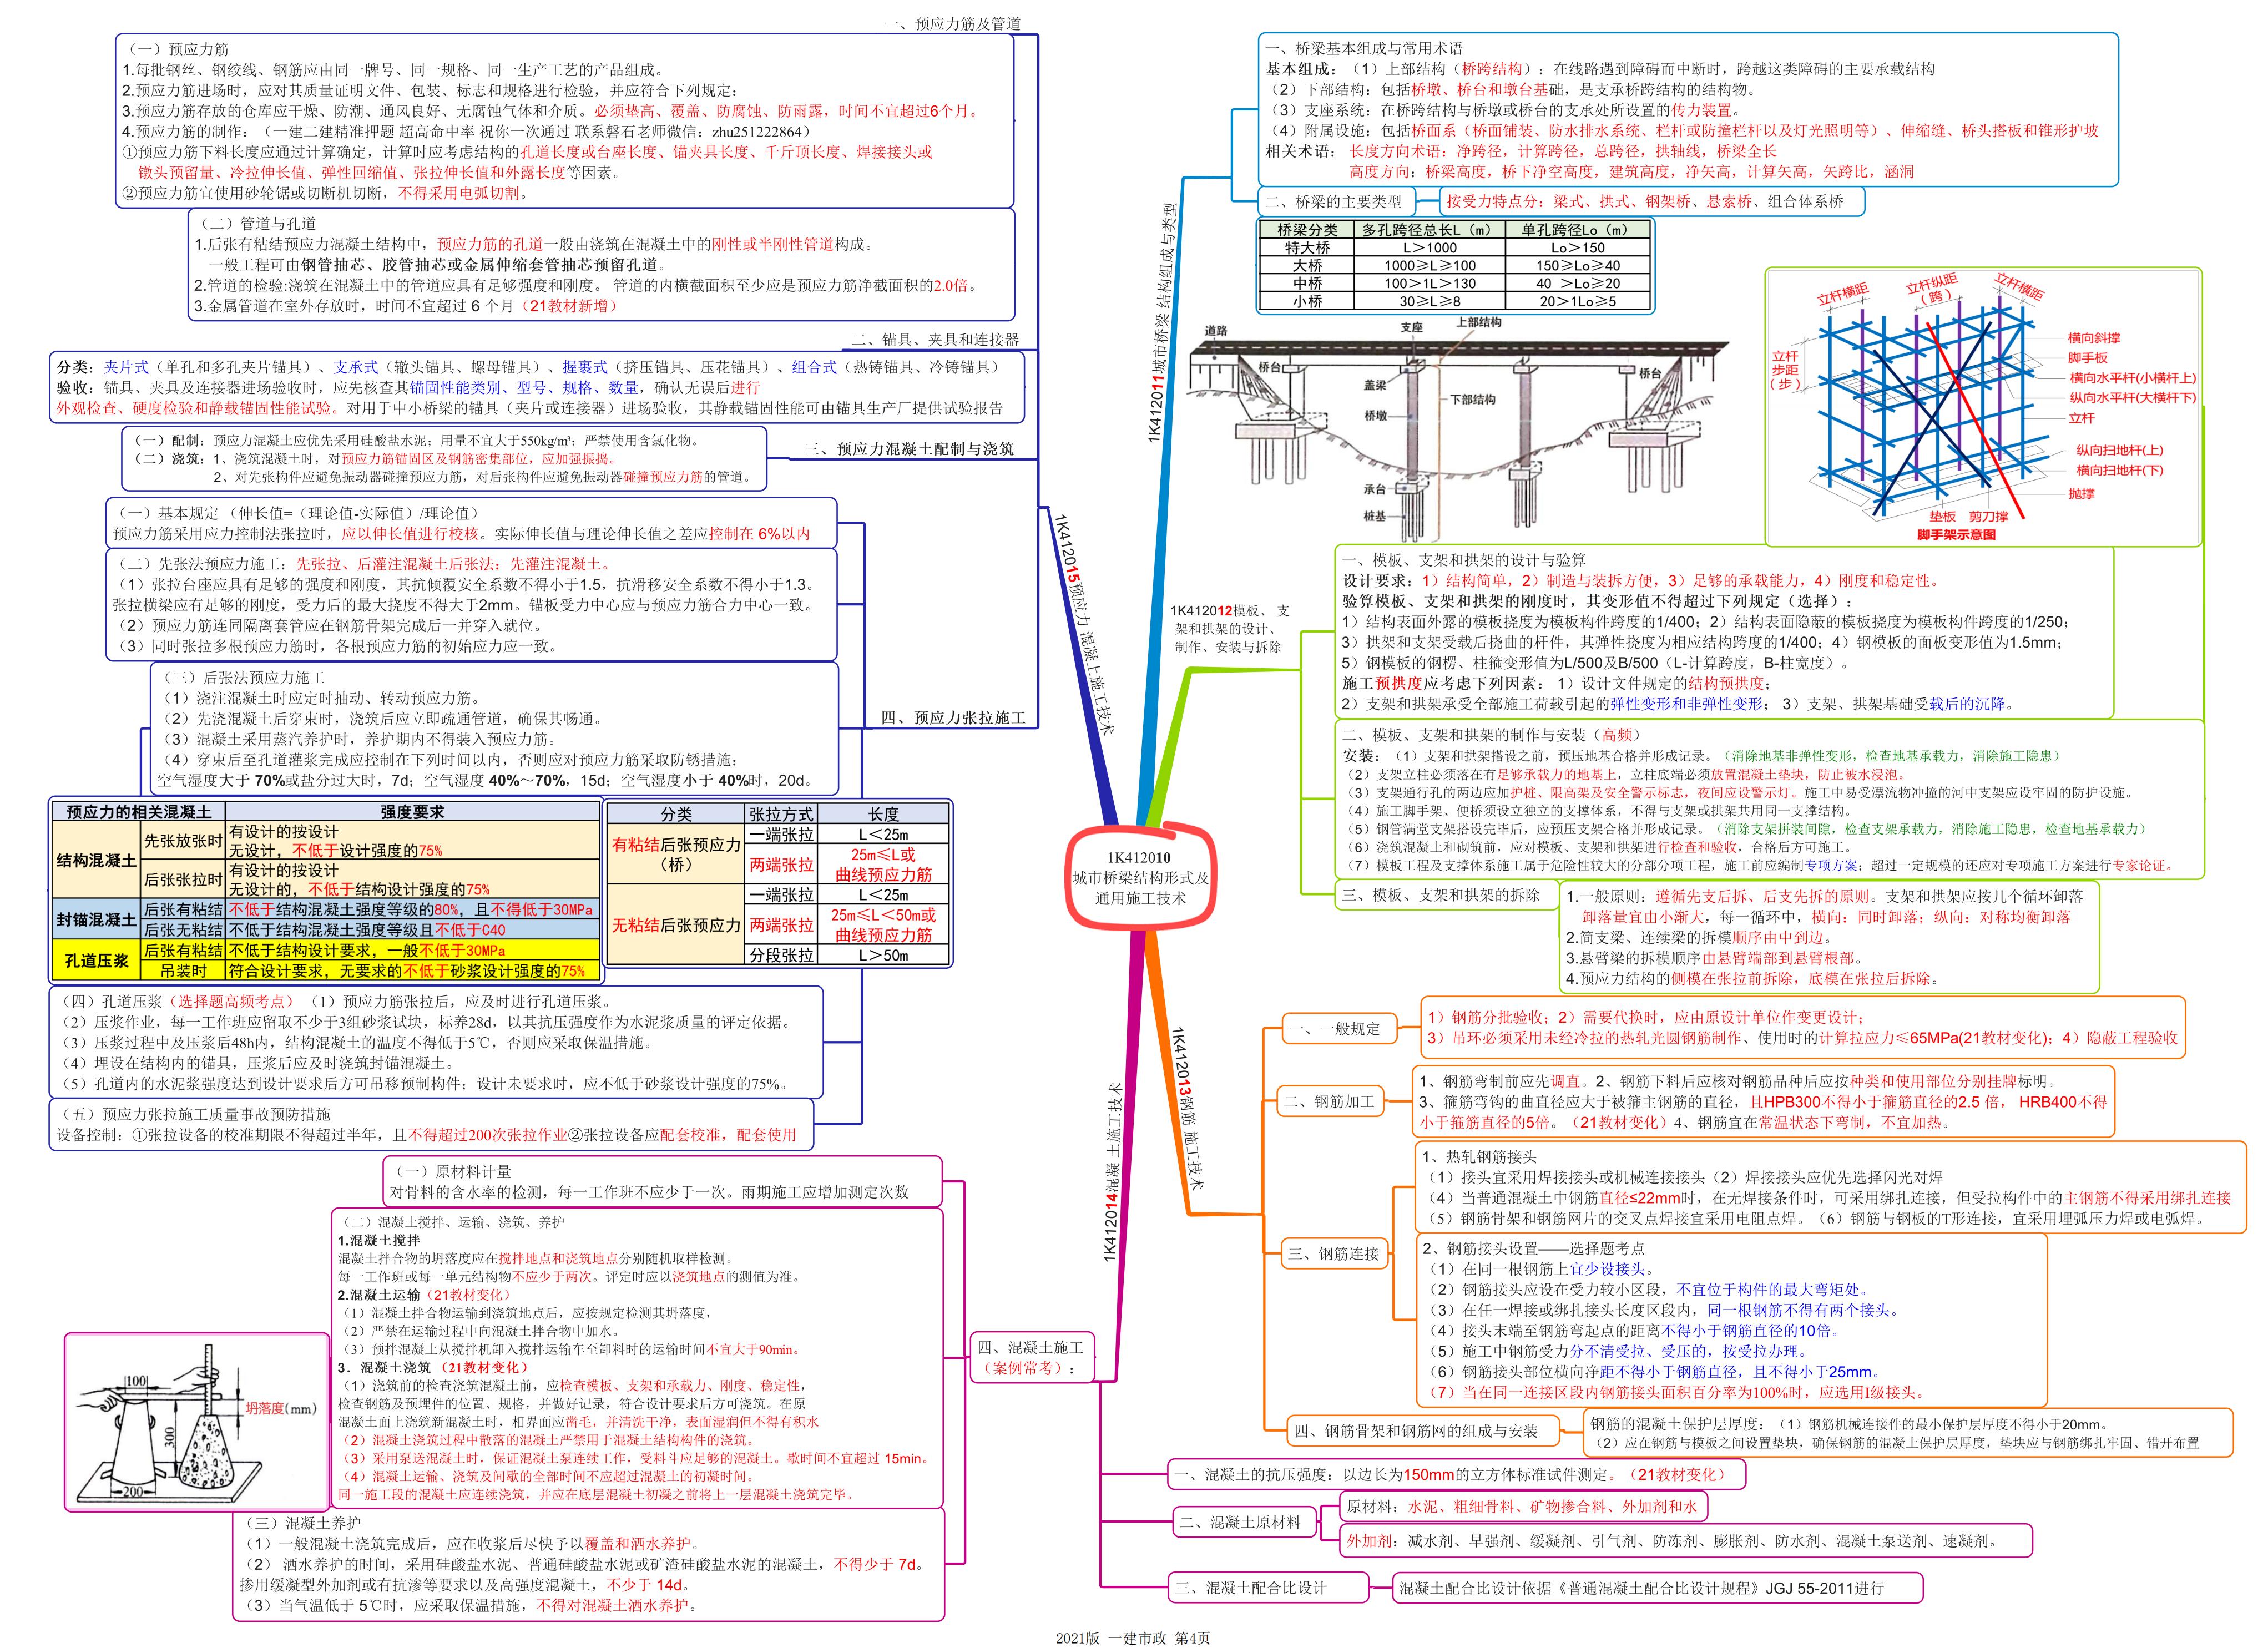Select the yellow 孔道压浆 table cell

coord(97,960)
